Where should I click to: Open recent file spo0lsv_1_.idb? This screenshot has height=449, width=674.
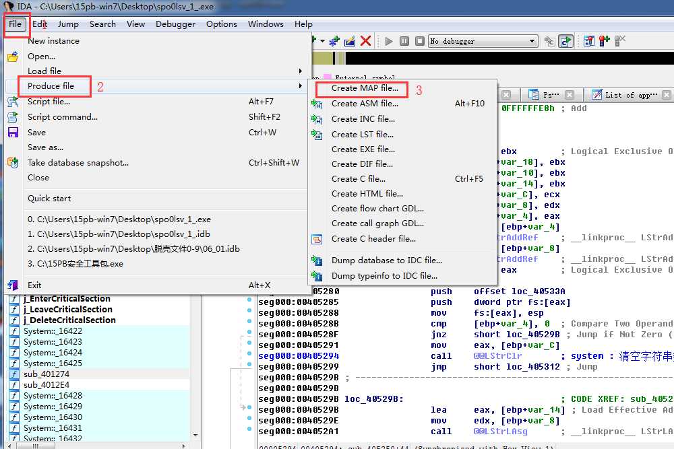[x=156, y=234]
